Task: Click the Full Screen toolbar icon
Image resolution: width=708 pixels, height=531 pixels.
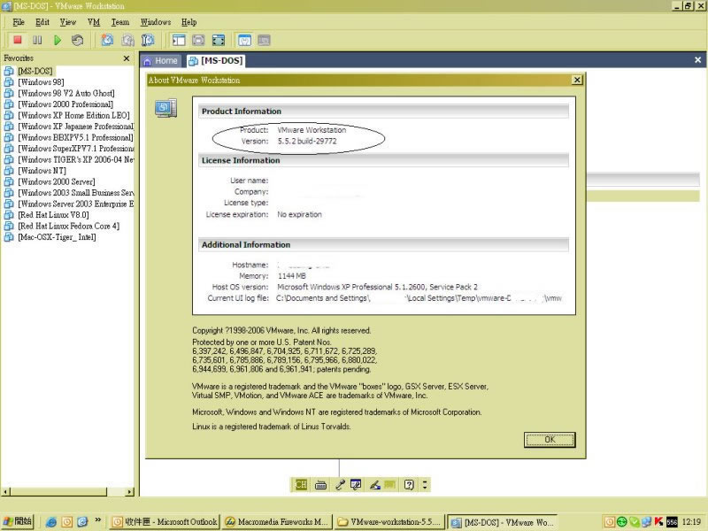Action: 219,40
